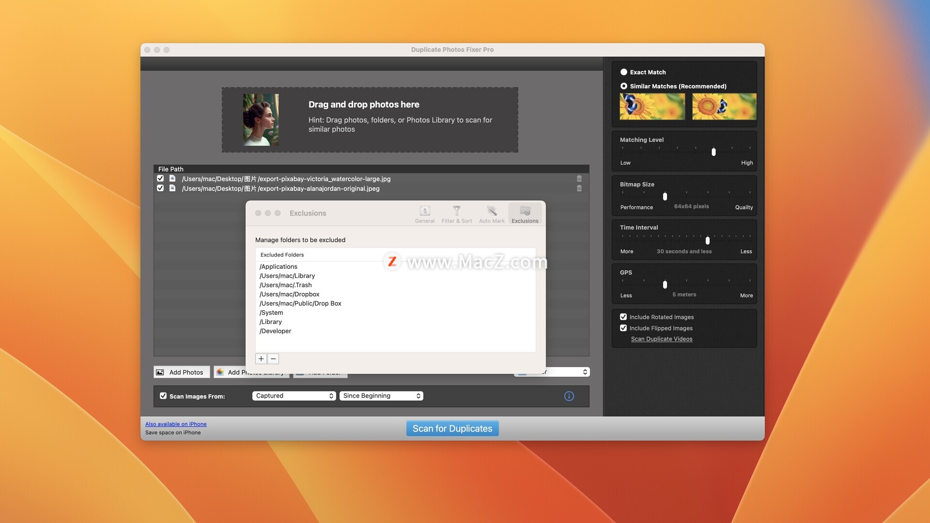Uncheck the victoria_watercolor-large.jpg checkbox
This screenshot has width=930, height=523.
tap(160, 179)
